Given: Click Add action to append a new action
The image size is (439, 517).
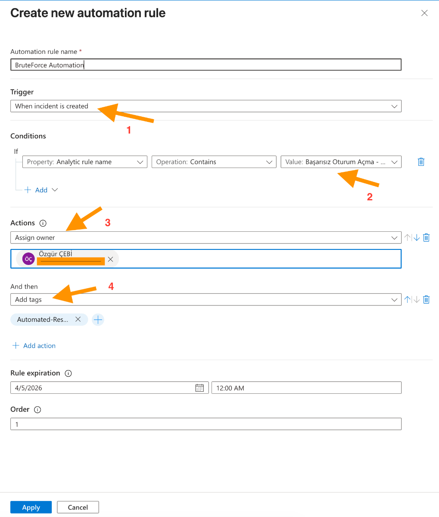Looking at the screenshot, I should pyautogui.click(x=34, y=346).
